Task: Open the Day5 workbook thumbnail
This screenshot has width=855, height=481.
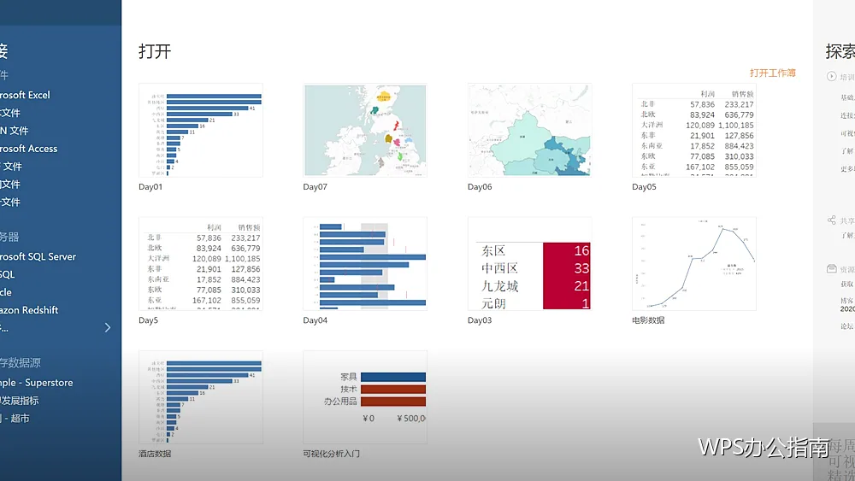Action: [201, 264]
